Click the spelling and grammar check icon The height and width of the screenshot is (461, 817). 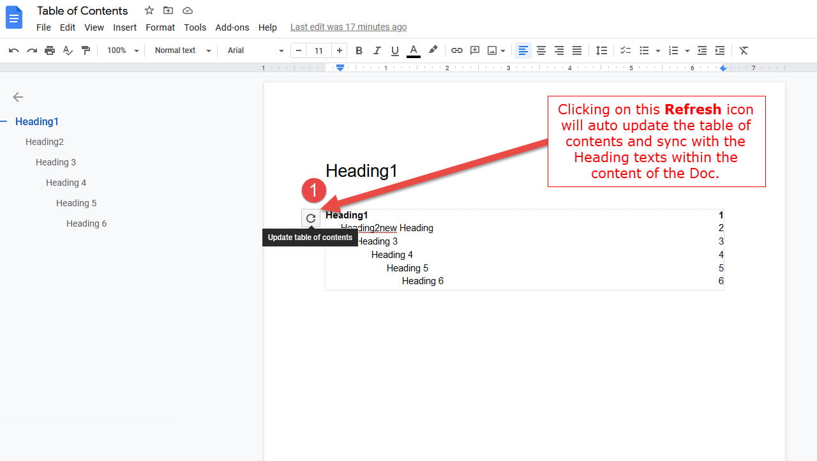pyautogui.click(x=68, y=50)
